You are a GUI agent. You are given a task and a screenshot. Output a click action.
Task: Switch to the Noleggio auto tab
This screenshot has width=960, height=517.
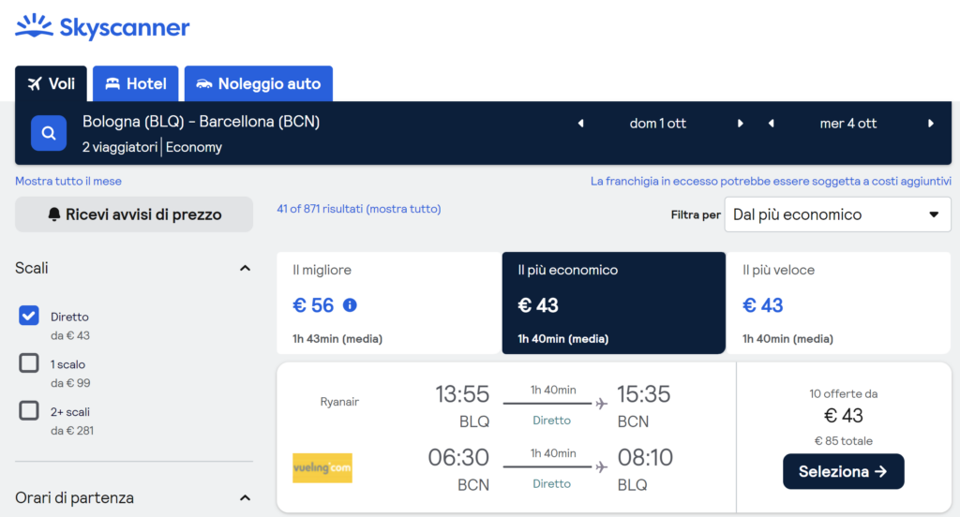coord(258,84)
